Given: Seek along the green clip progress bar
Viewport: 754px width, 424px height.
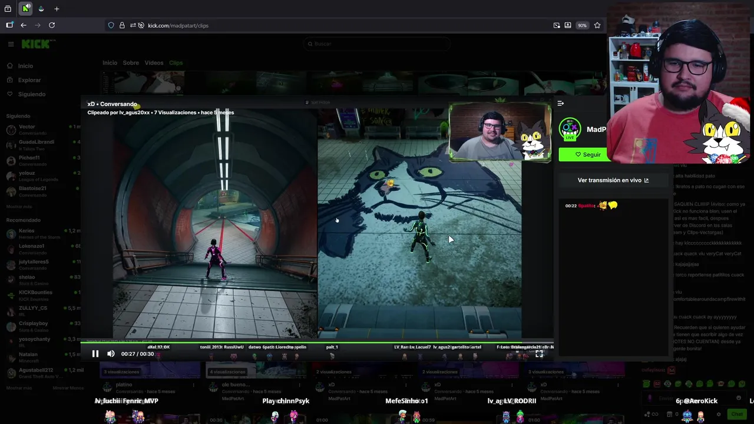Looking at the screenshot, I should (x=317, y=342).
